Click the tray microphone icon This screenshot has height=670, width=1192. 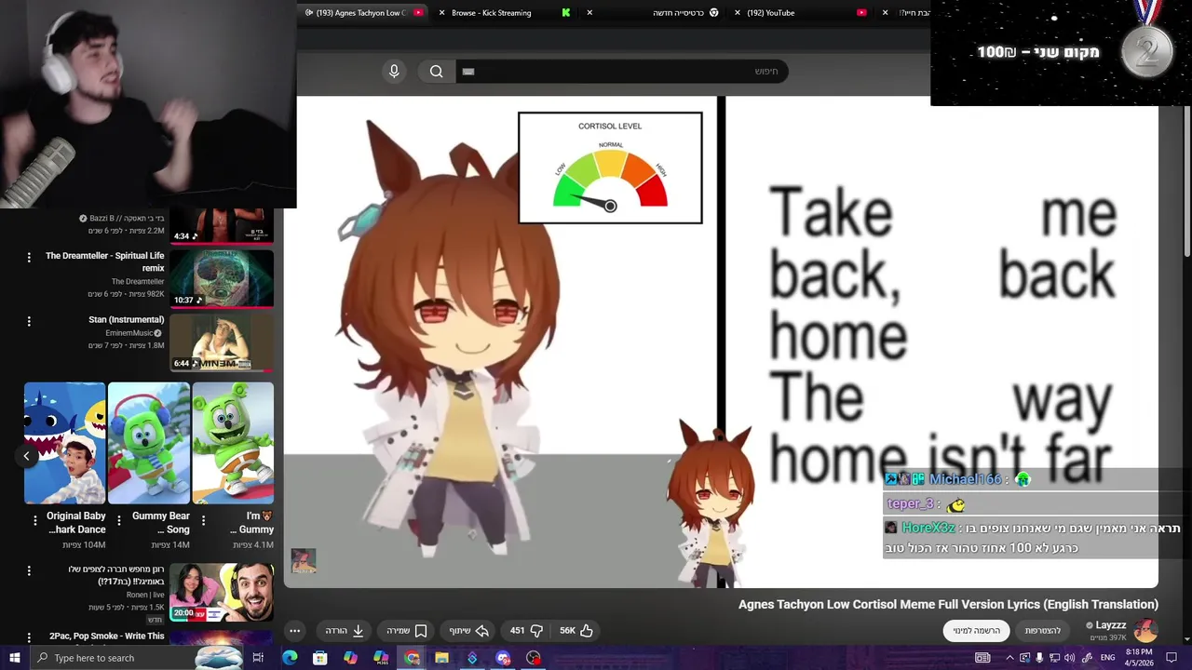point(1039,658)
